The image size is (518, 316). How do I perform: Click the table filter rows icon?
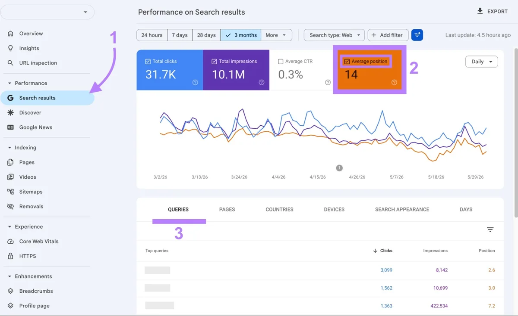(x=490, y=230)
